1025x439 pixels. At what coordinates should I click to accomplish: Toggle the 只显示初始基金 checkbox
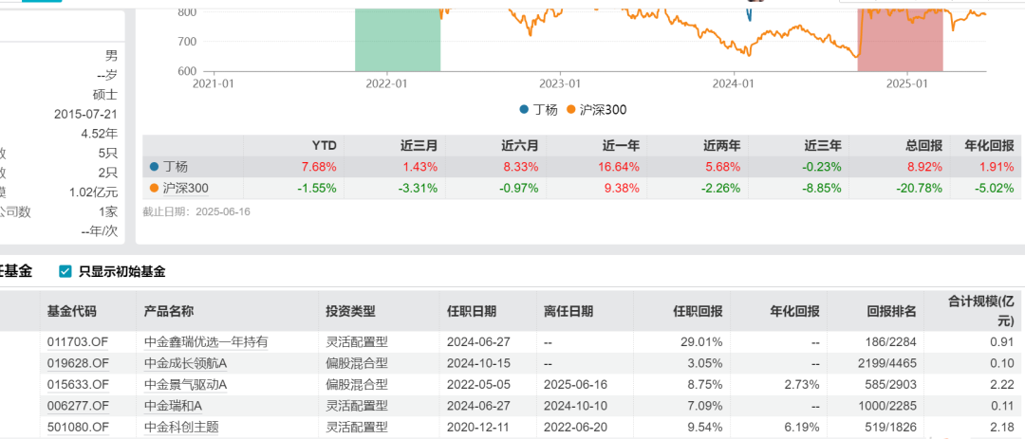coord(65,271)
